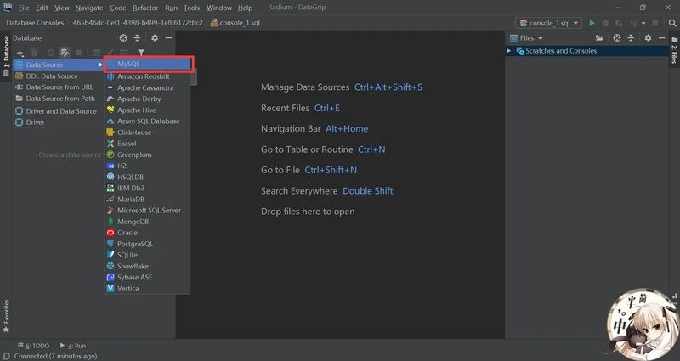Click the Filter funnel icon in Database toolbar
This screenshot has height=361, width=680.
tap(141, 53)
